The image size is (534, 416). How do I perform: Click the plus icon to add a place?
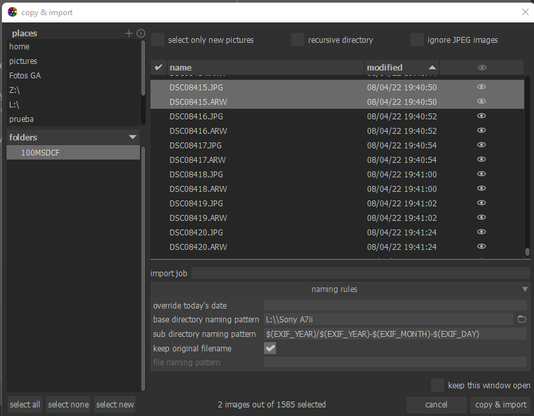(x=129, y=34)
